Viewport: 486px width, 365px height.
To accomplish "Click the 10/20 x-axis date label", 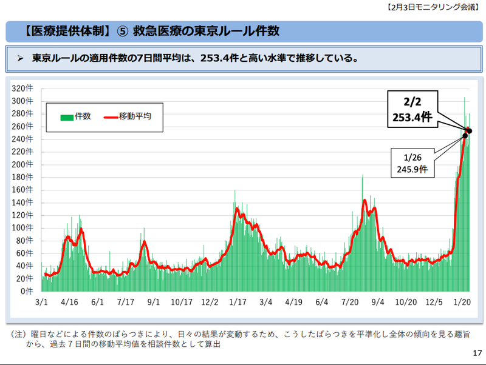I will [x=406, y=302].
